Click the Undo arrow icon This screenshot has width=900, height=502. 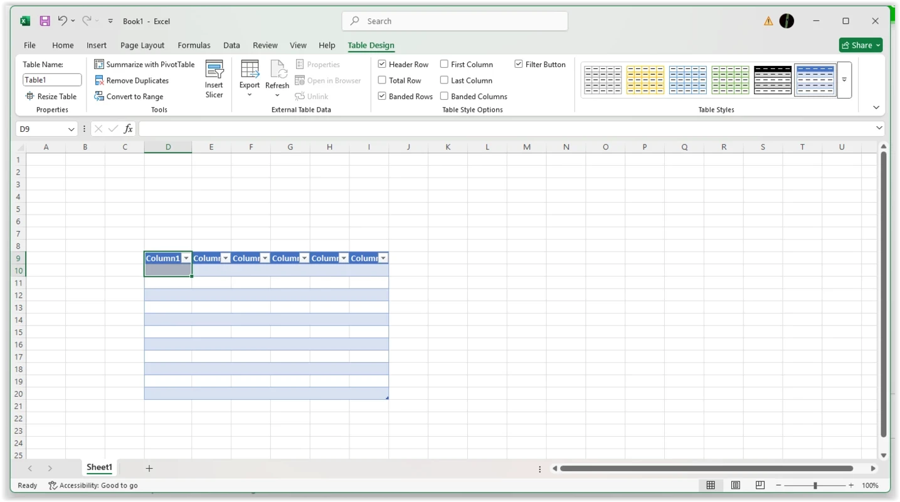point(62,21)
